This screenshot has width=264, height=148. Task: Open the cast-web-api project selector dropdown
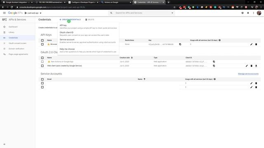(x=33, y=13)
